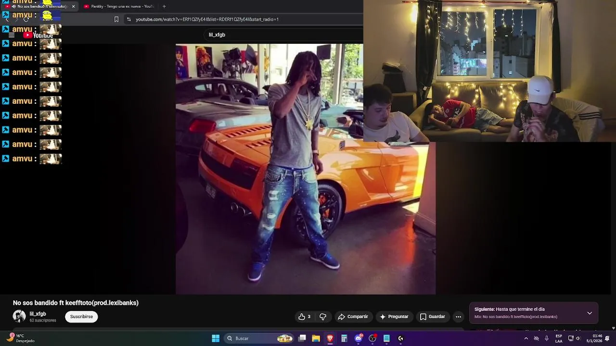
Task: Like the video with thumbs up icon
Action: coord(304,317)
